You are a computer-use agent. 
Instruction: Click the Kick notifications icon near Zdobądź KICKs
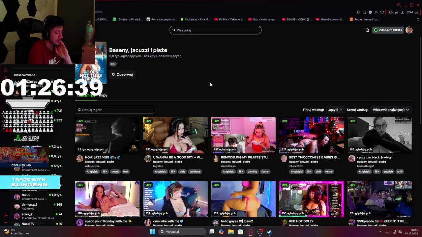pos(367,30)
